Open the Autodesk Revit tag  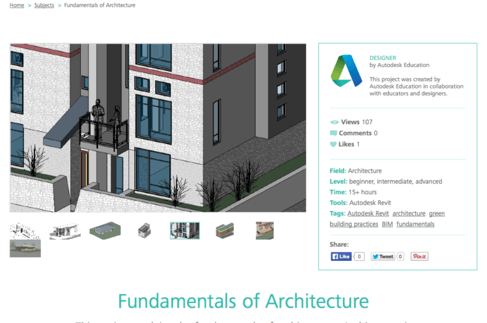point(368,213)
